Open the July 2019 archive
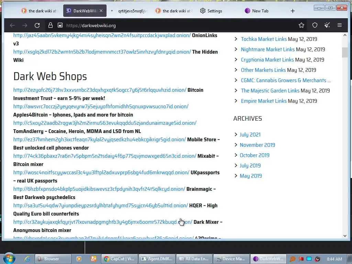Viewport: 352px width, 264px height. [250, 165]
